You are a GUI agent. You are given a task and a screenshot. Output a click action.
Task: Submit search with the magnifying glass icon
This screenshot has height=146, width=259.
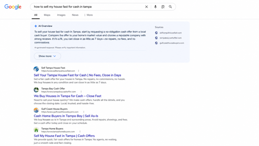coord(170,7)
